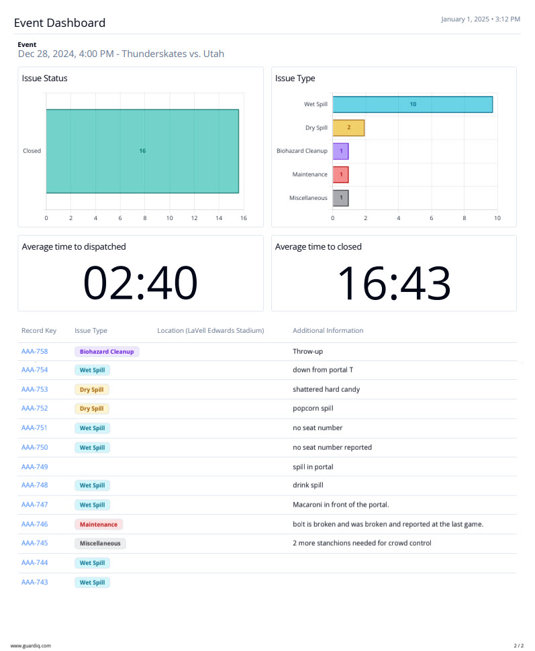Open record AAA-754 link

(34, 370)
